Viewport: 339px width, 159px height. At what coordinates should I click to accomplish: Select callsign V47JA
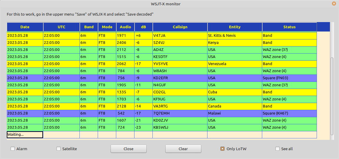(x=180, y=36)
